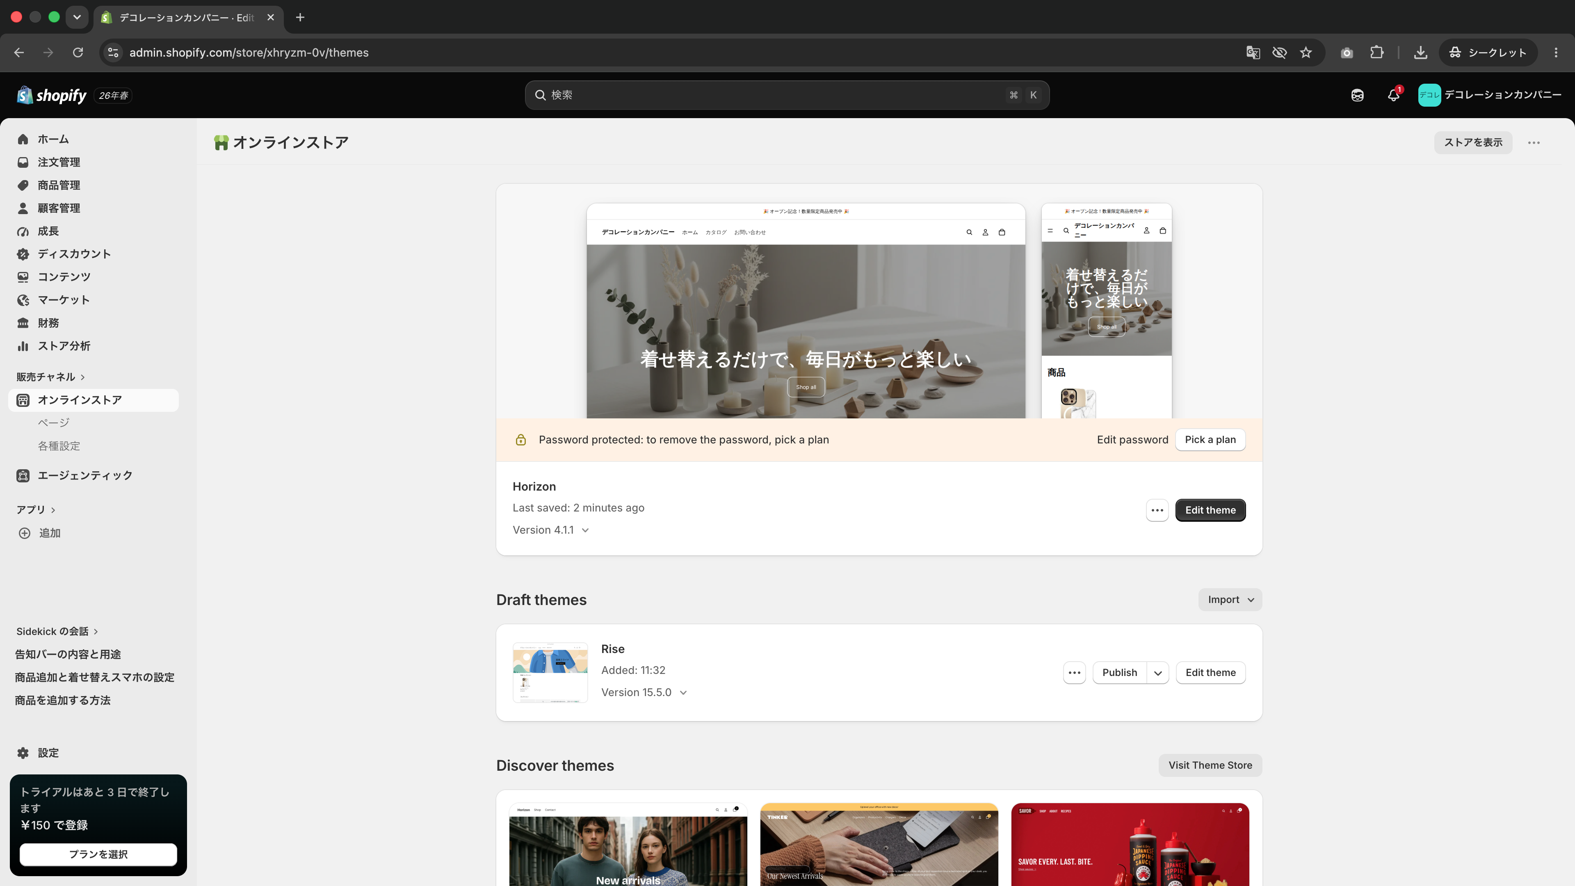The width and height of the screenshot is (1575, 886).
Task: Click the 追加 plus icon under アプリ
Action: tap(25, 533)
